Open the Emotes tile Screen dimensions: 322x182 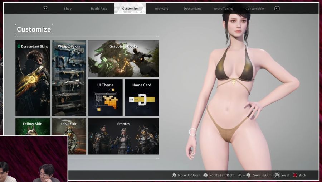pos(124,136)
